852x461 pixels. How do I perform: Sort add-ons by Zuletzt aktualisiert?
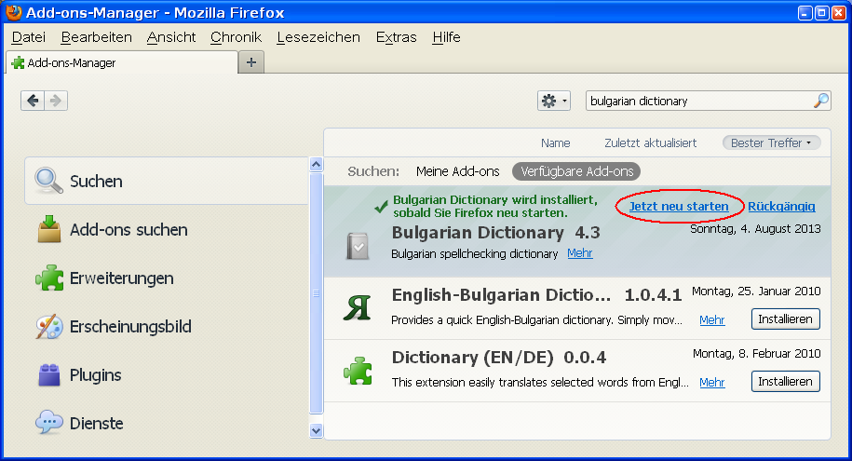click(x=650, y=142)
